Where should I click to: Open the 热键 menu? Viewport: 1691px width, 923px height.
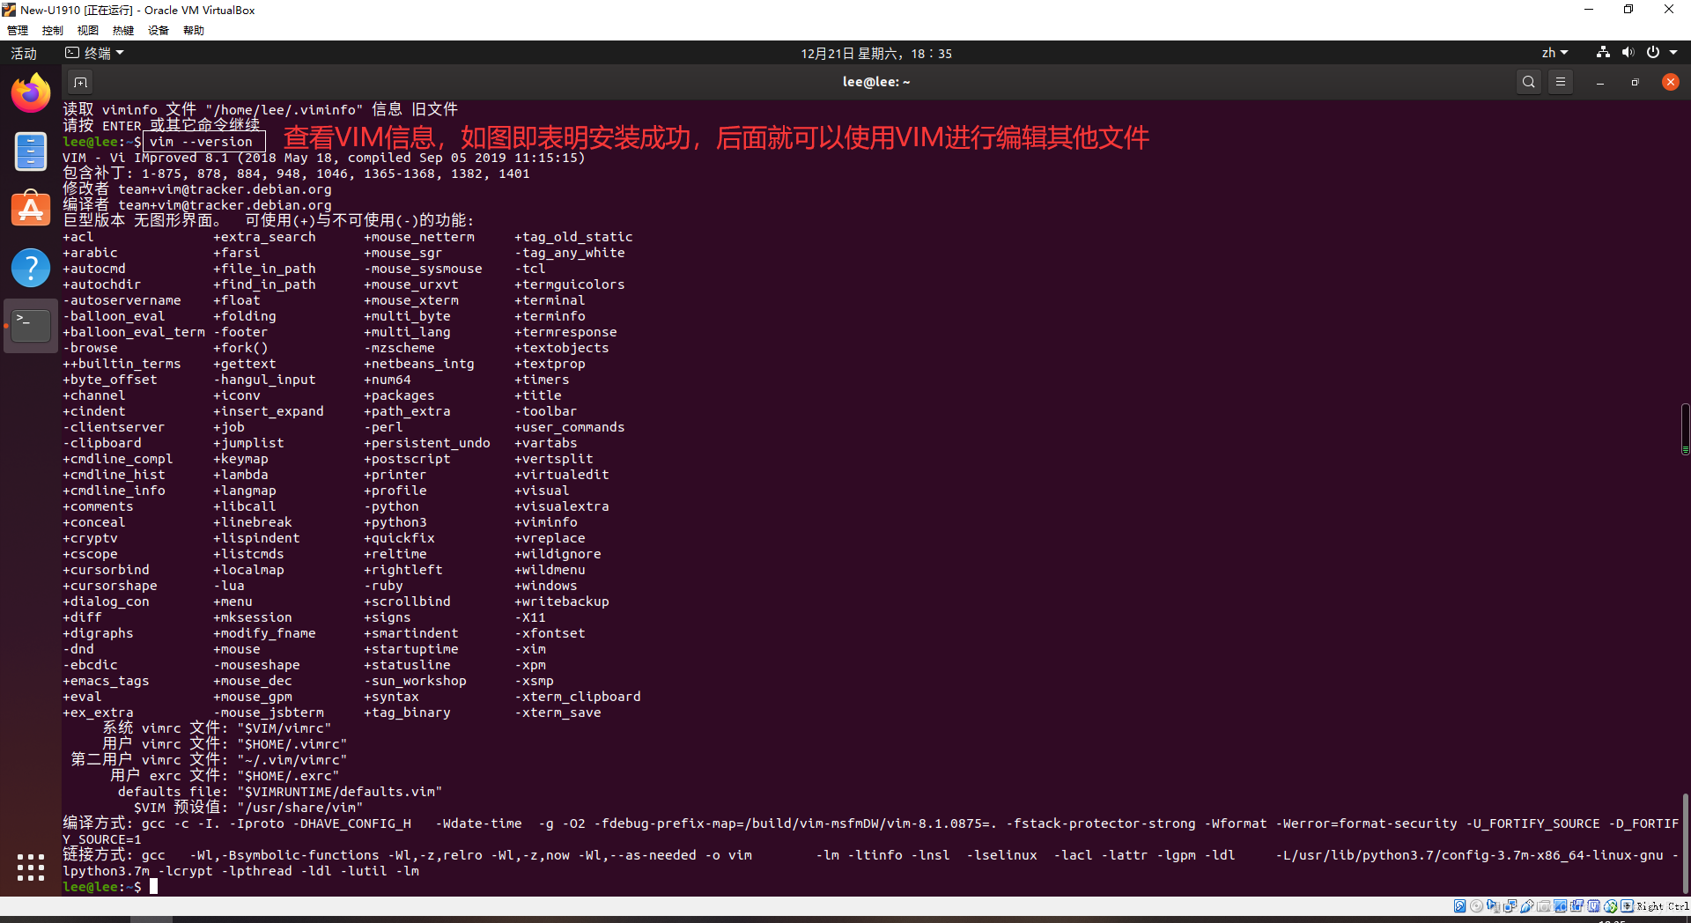tap(123, 31)
